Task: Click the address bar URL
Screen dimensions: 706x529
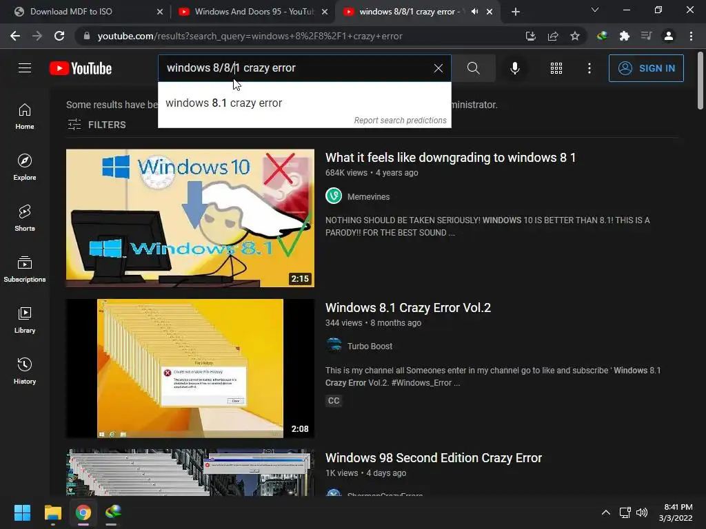Action: pos(250,36)
